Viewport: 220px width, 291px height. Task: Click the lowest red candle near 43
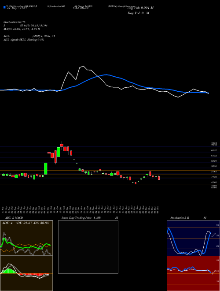[136, 183]
